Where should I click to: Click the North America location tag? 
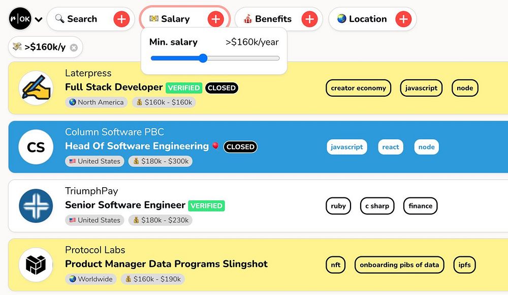coord(96,102)
